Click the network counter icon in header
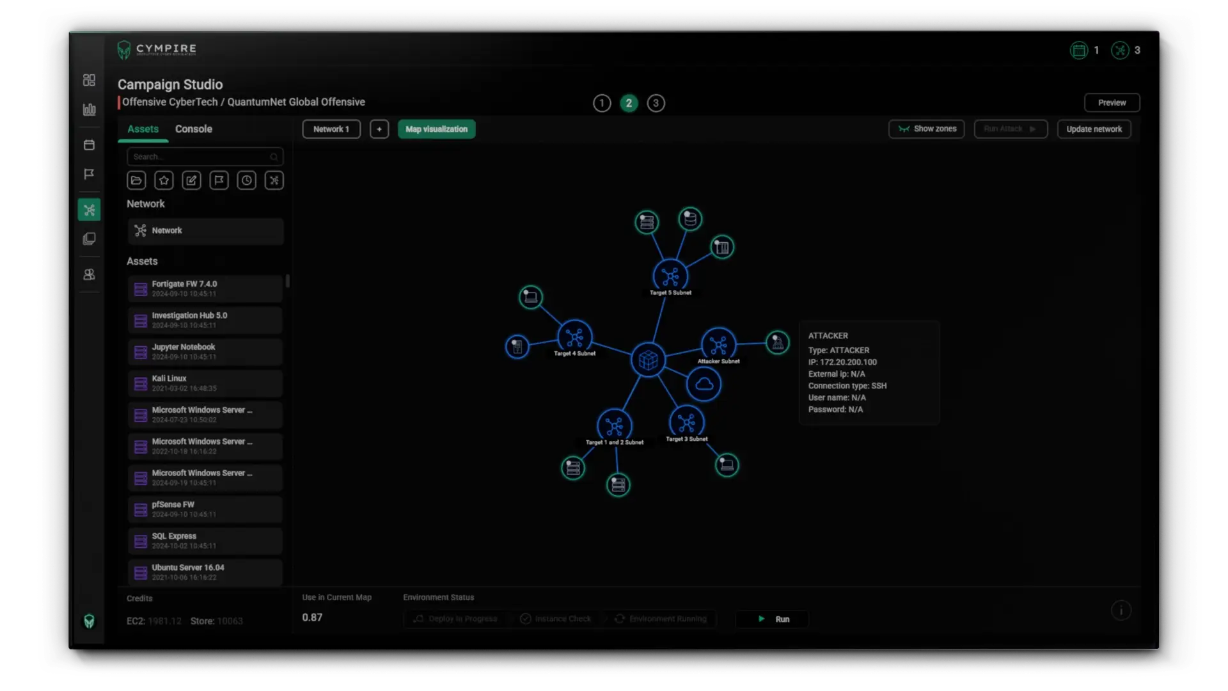 tap(1120, 50)
